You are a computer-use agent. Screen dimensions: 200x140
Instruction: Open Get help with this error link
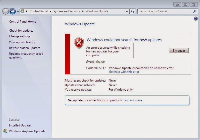point(124,72)
